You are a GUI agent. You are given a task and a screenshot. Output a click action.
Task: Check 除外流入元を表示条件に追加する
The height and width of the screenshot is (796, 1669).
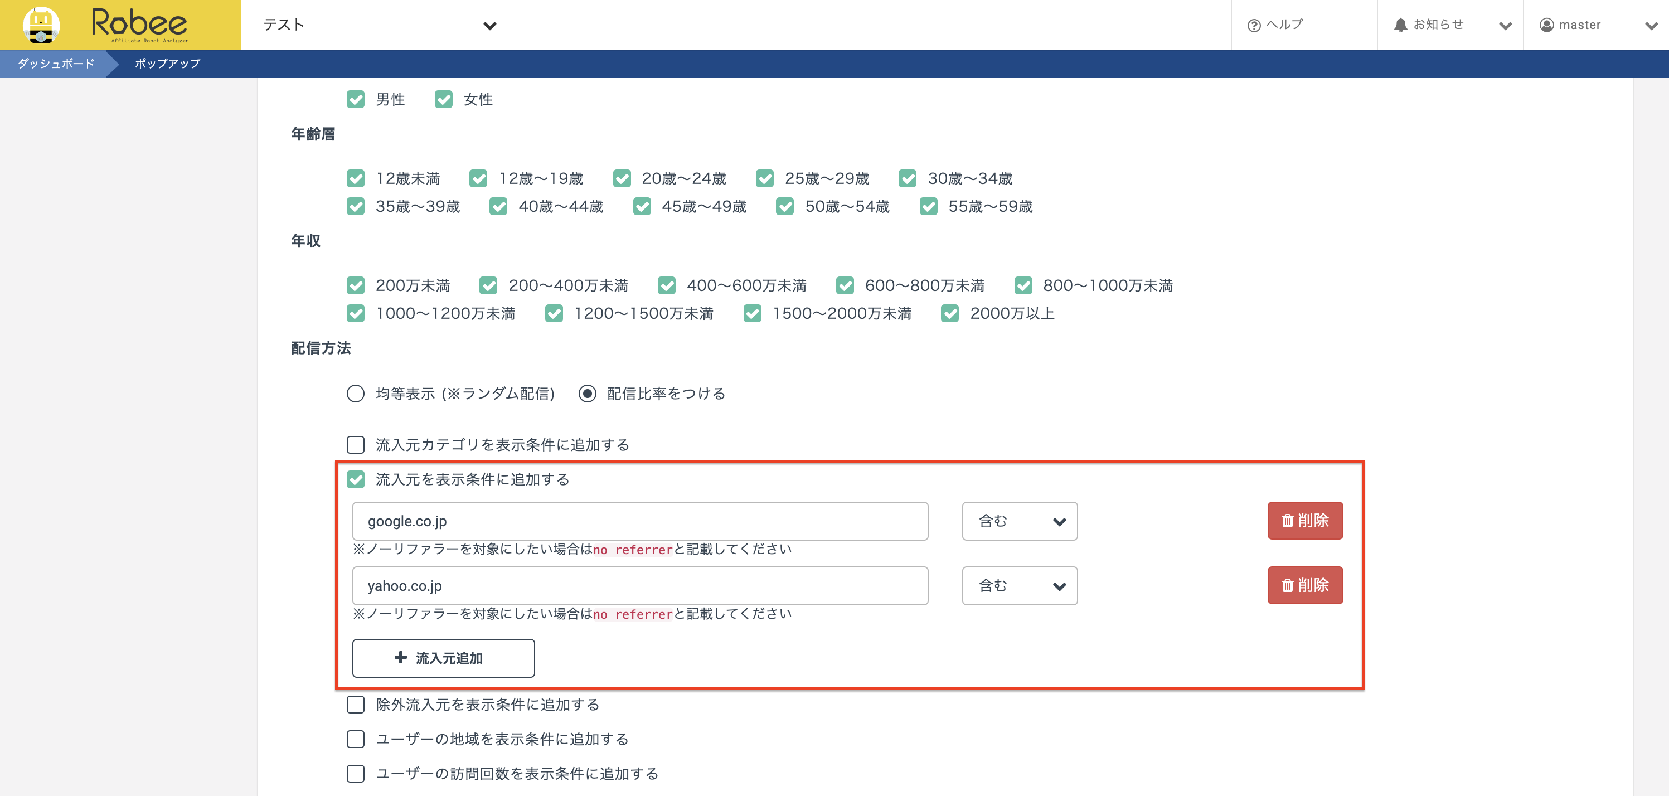click(x=356, y=705)
